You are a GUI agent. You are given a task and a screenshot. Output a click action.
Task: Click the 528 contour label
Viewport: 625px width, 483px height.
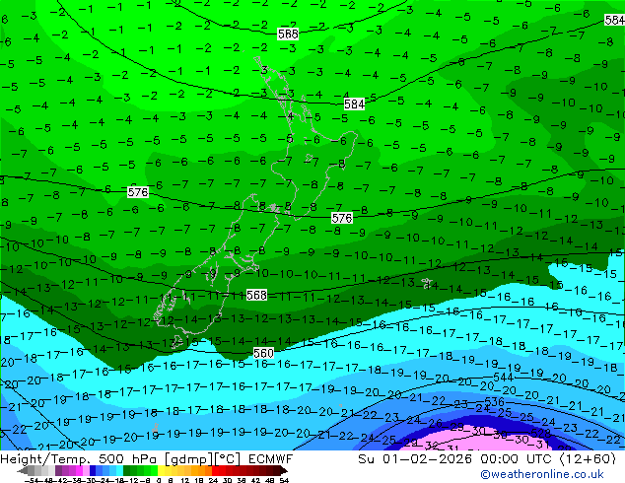540,433
